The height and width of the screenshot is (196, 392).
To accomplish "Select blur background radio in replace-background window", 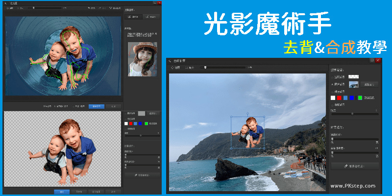I will tap(332, 105).
